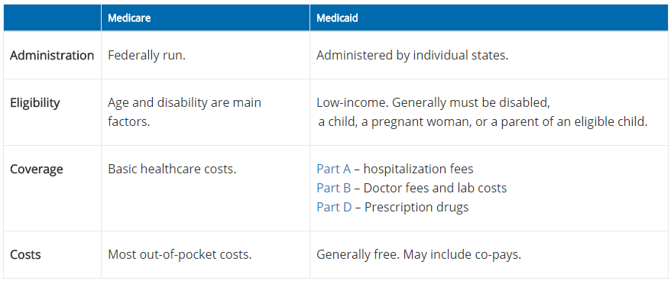Image resolution: width=671 pixels, height=284 pixels.
Task: Click 'Generally free. May include co-pays.' cell
Action: [489, 255]
